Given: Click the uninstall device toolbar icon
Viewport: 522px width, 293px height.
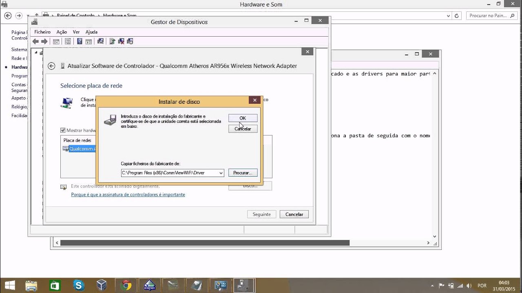Looking at the screenshot, I should [x=121, y=41].
